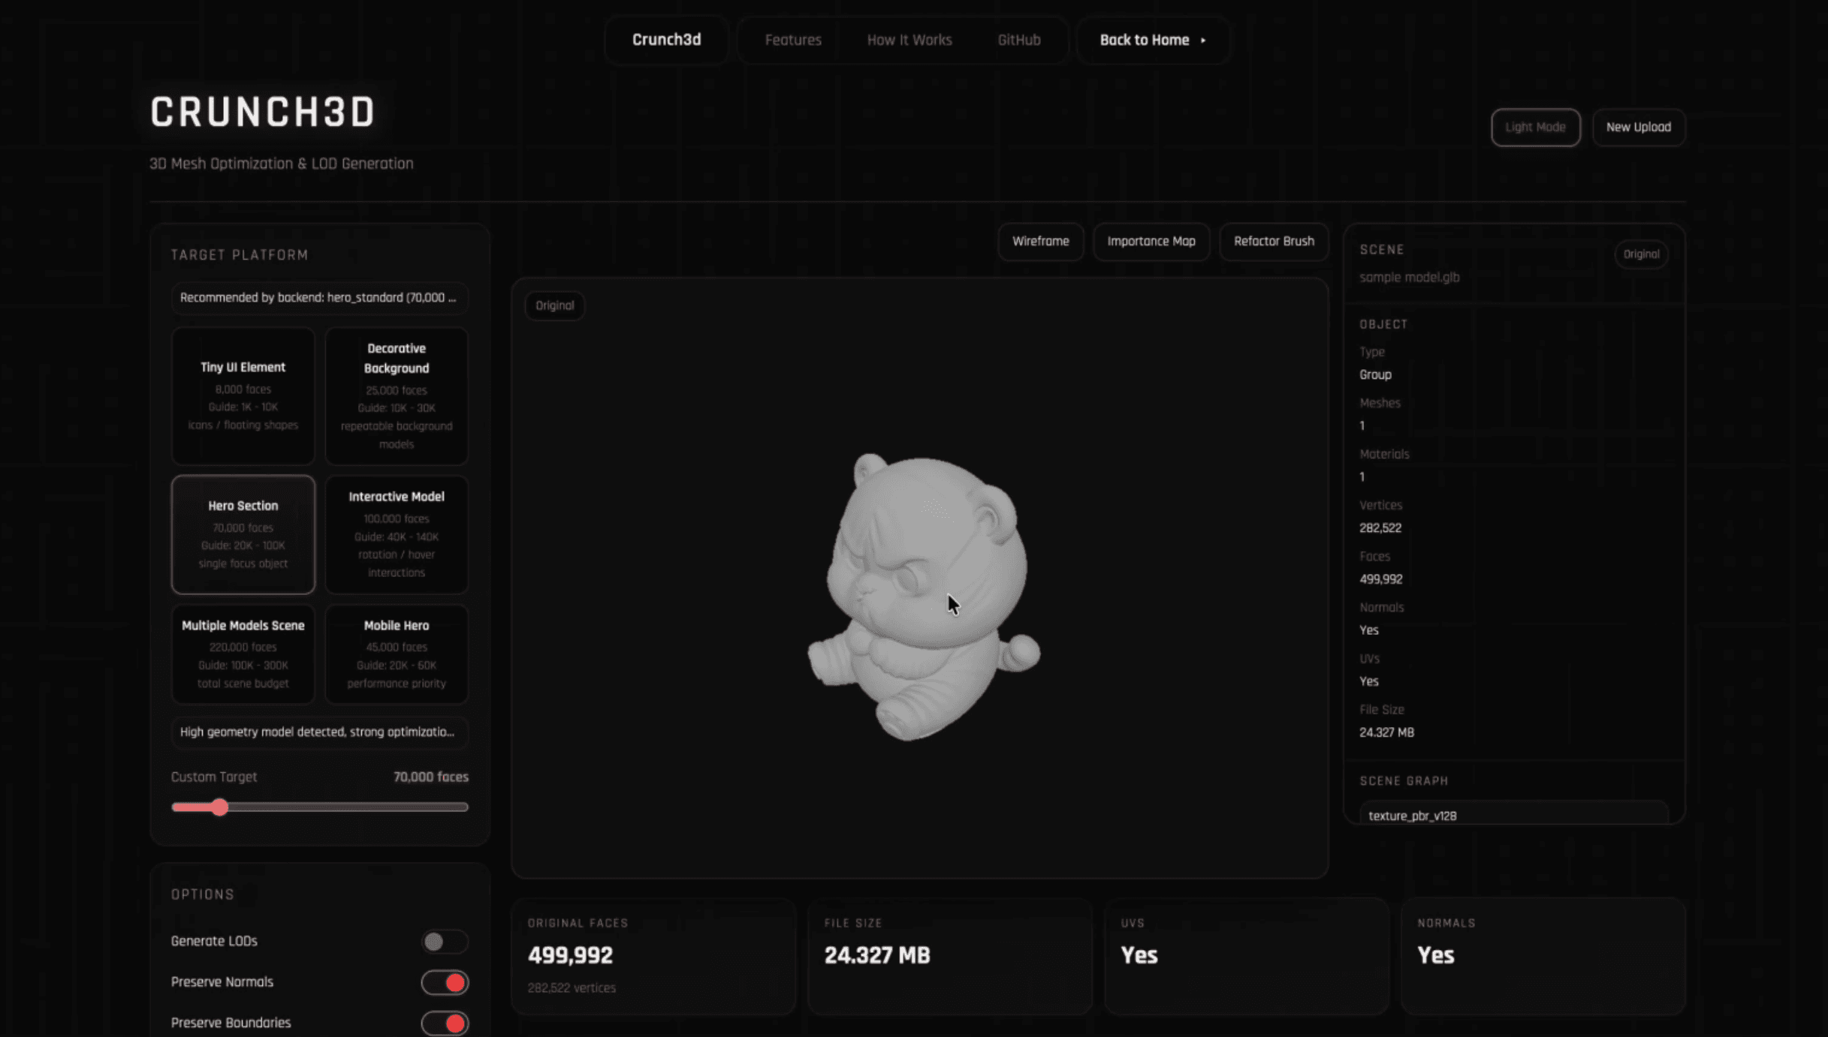Click the Original Faces stat card
Screen dimensions: 1828x1037
click(x=653, y=956)
